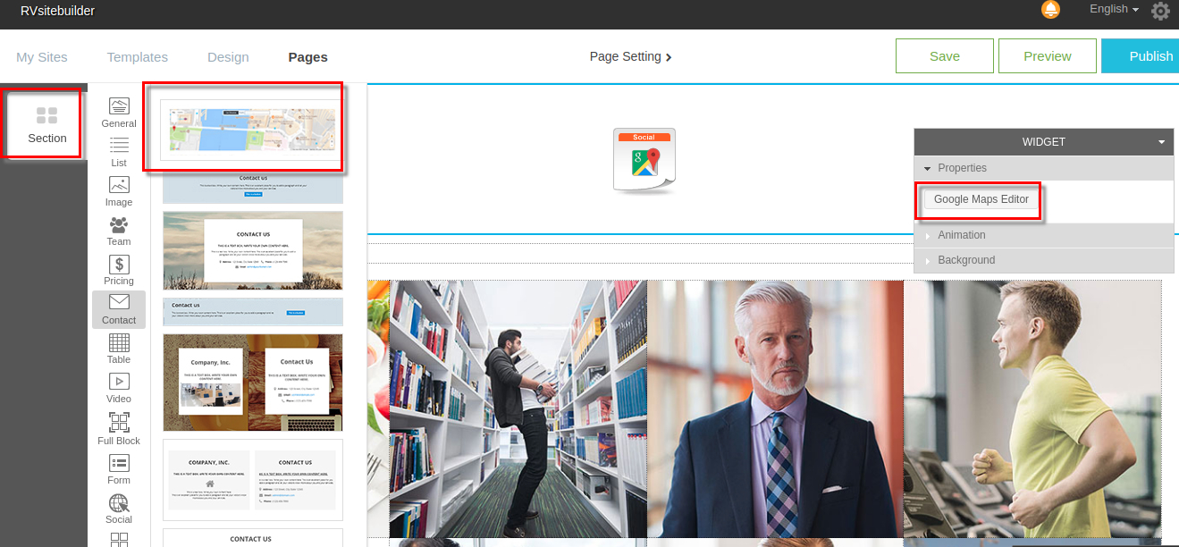
Task: Open the notification bell icon
Action: click(x=1050, y=10)
